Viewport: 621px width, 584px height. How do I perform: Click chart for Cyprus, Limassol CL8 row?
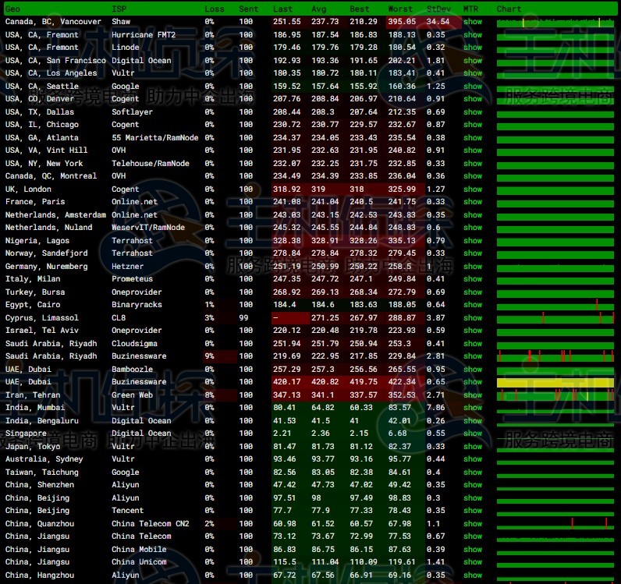[555, 318]
